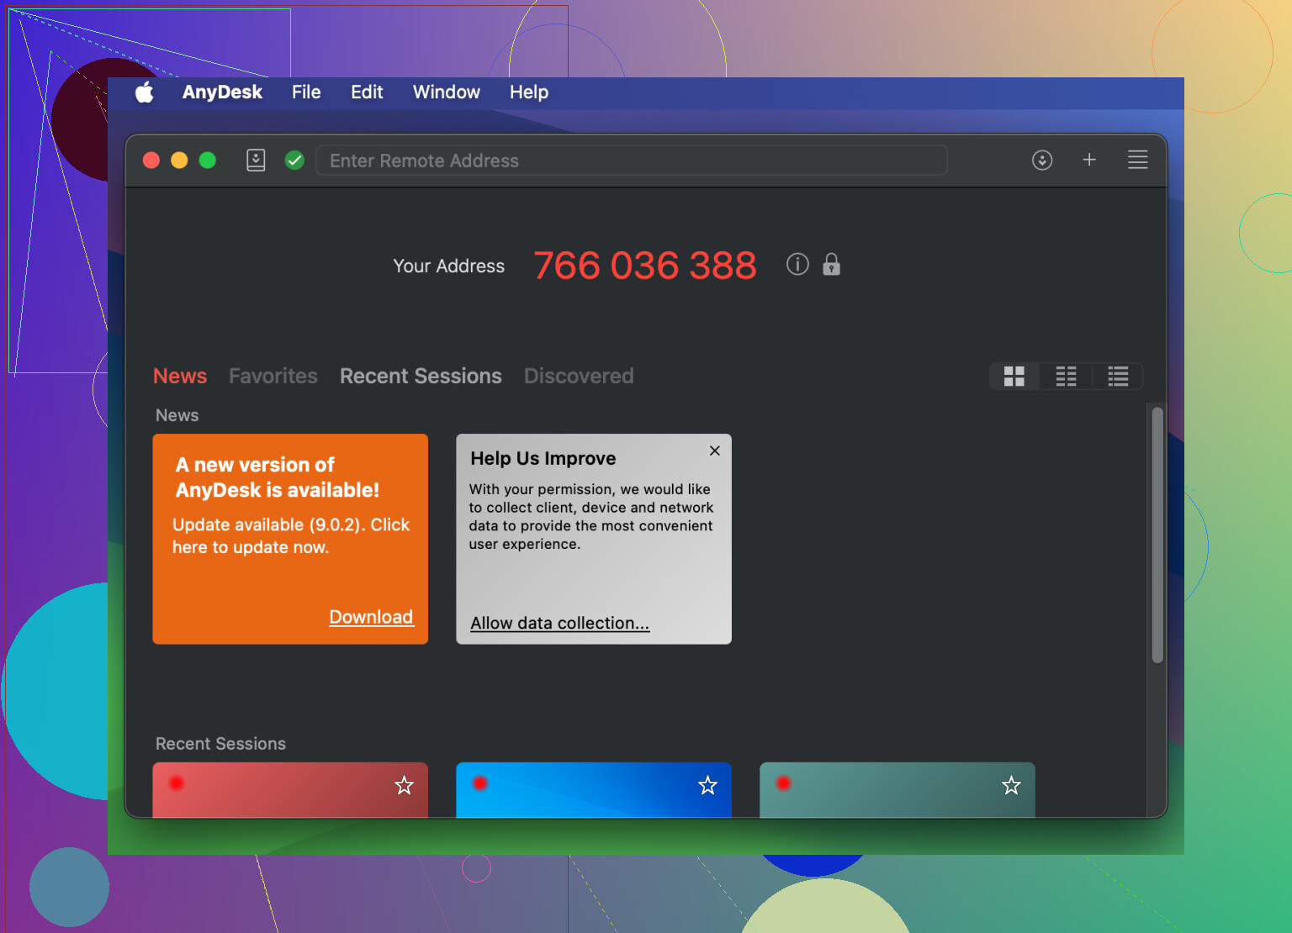
Task: Click the address 766 036 388
Action: point(645,266)
